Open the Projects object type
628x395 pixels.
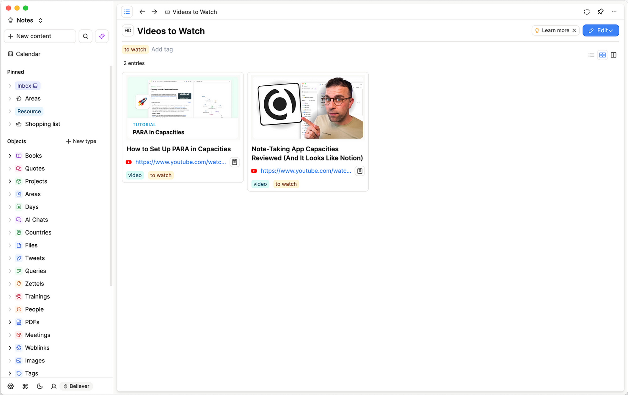tap(36, 181)
